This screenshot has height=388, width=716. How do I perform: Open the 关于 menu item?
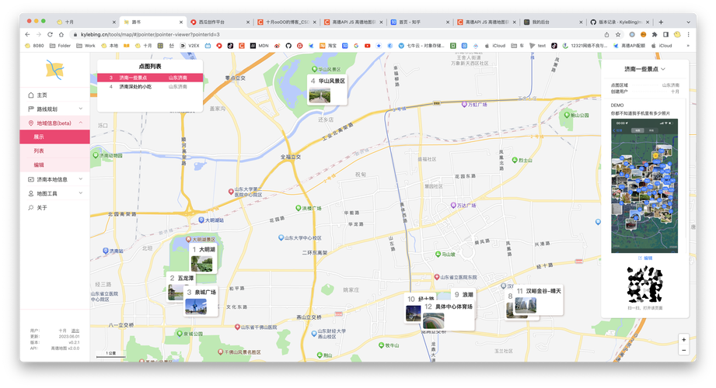(x=54, y=207)
